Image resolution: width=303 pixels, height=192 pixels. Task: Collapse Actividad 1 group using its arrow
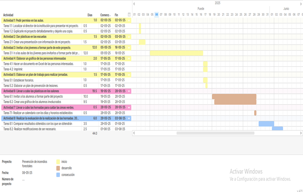coord(129,20)
